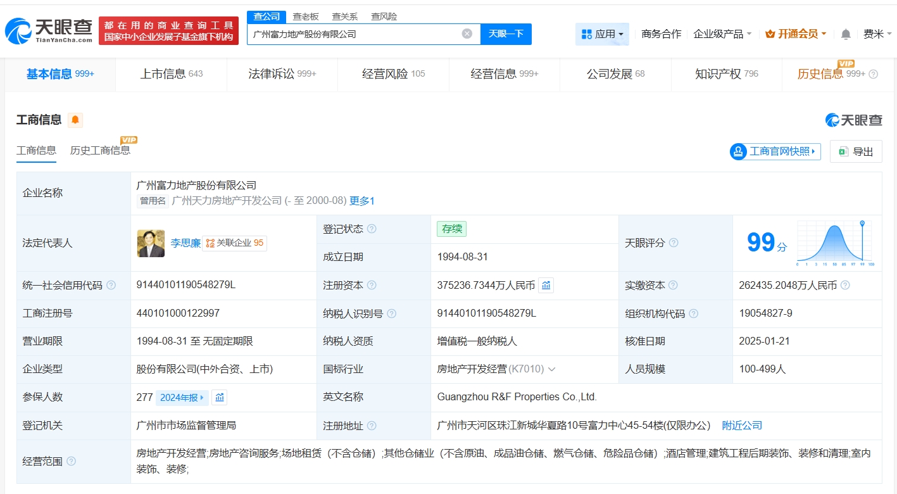The image size is (897, 494).
Task: Click the 应用 grid icon
Action: [586, 34]
